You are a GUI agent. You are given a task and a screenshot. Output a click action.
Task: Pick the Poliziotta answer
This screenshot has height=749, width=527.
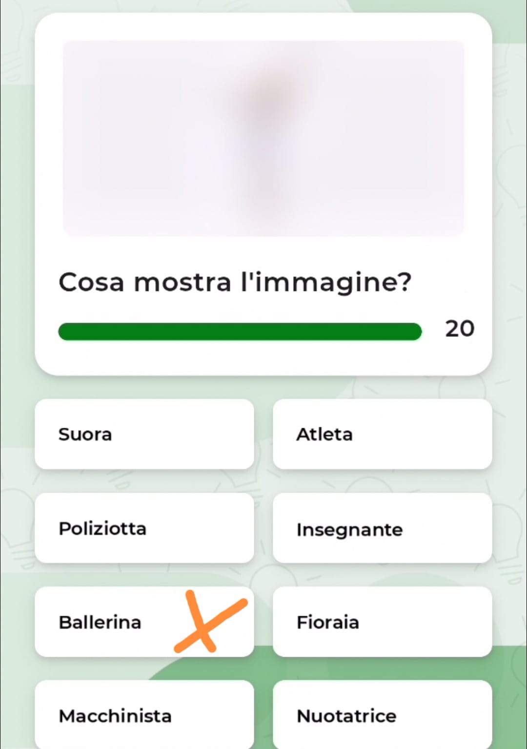[144, 528]
